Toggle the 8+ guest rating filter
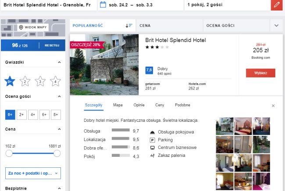This screenshot has height=191, width=285. (x=55, y=114)
